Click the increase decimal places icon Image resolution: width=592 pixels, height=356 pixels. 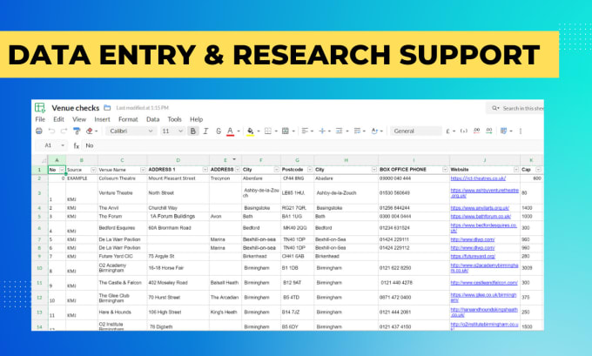489,131
